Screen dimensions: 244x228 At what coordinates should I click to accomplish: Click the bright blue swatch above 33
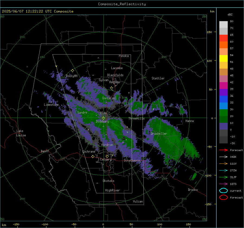click(x=223, y=99)
